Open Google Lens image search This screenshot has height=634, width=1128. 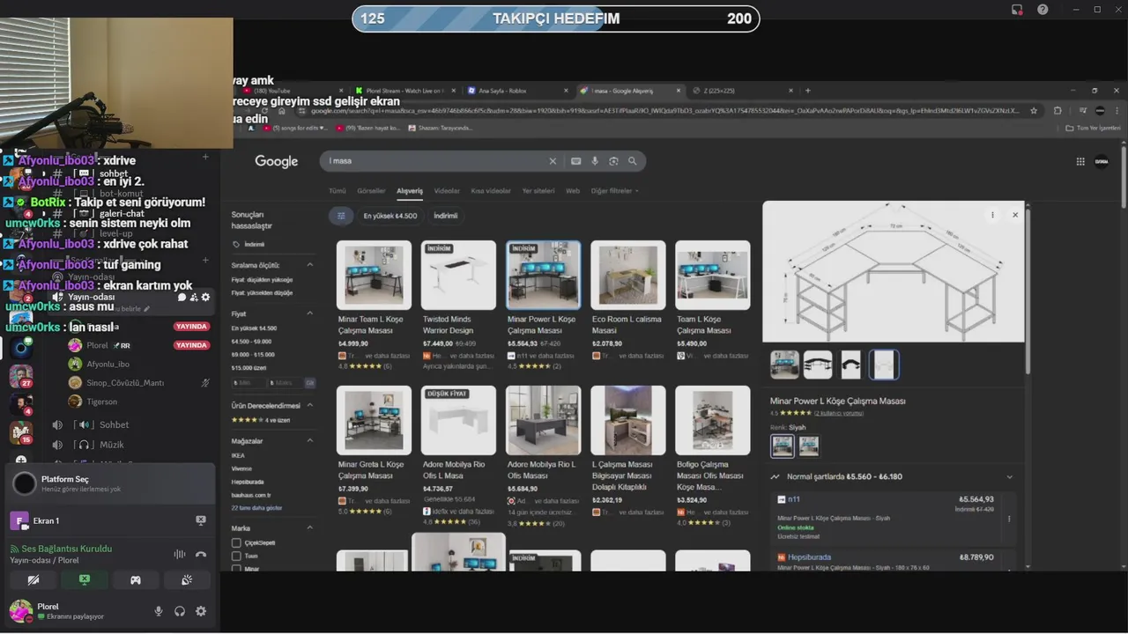pos(613,161)
